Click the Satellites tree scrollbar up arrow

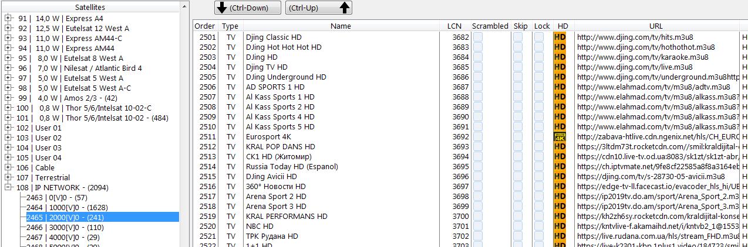185,6
